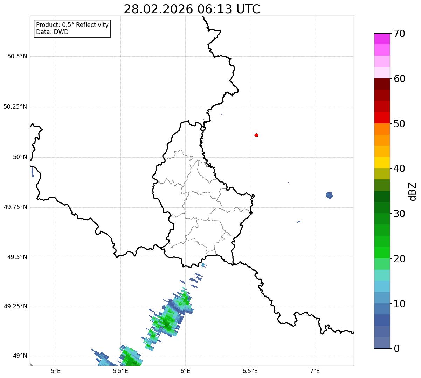Click the gray-blue bottom colorbar swatch at 0

(382, 343)
